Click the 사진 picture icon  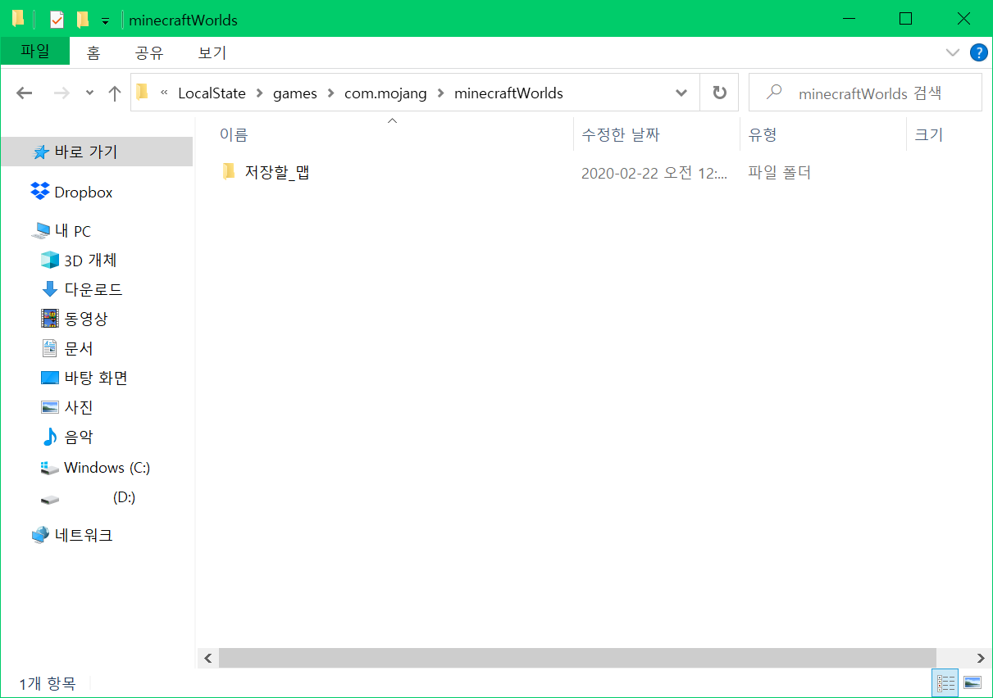[x=50, y=407]
